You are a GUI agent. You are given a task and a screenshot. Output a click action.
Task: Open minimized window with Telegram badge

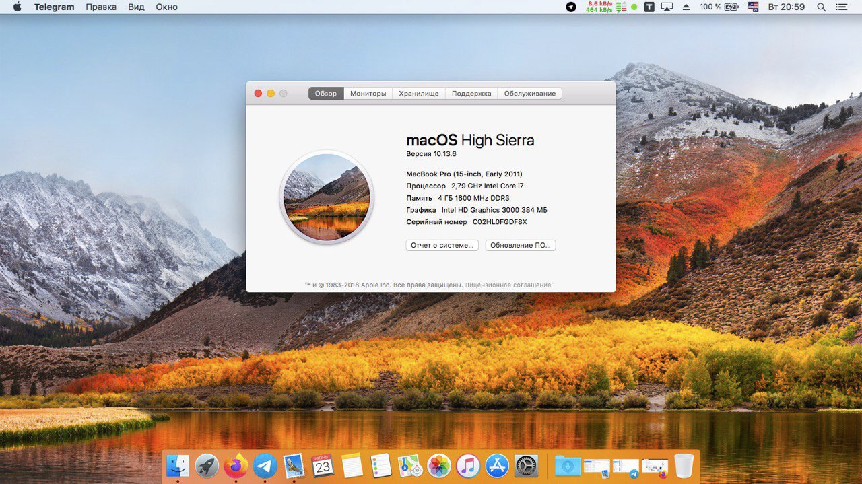(x=626, y=466)
